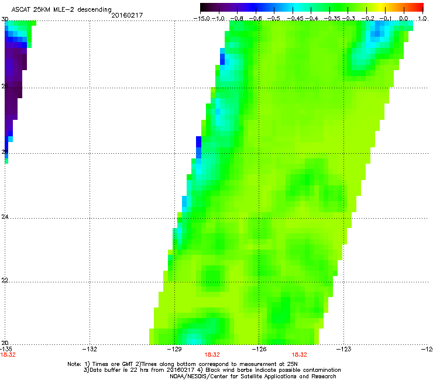Click the longitude label -123
Image resolution: width=433 pixels, height=380 pixels.
344,349
